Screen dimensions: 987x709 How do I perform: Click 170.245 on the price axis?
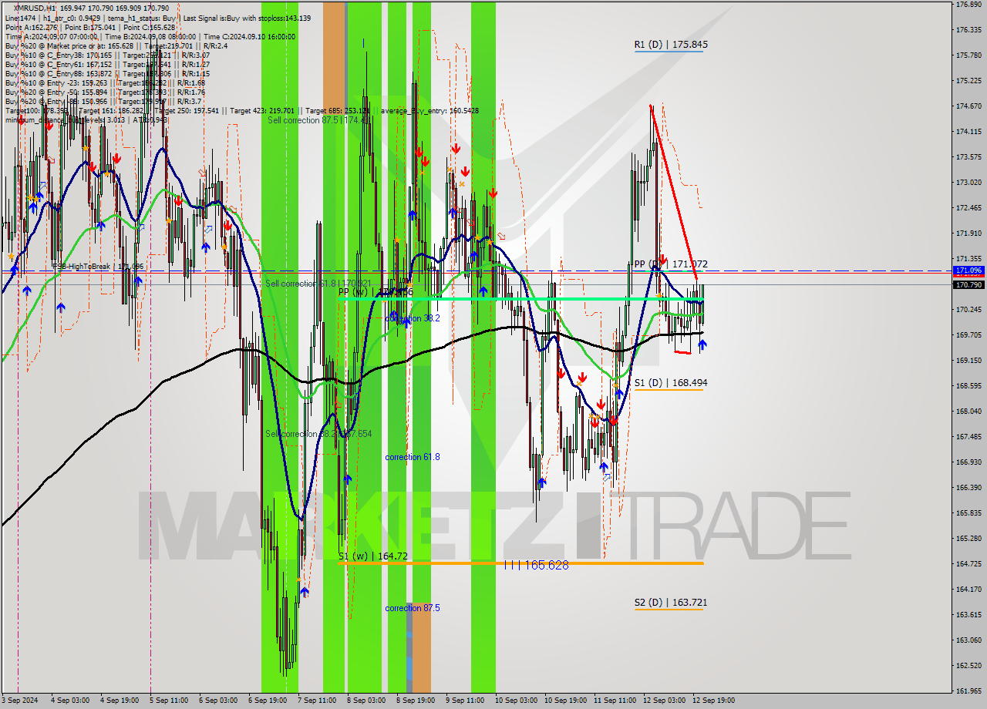tap(968, 310)
